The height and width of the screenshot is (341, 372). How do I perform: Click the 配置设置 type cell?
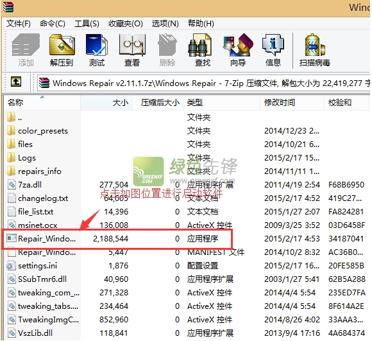(x=203, y=265)
